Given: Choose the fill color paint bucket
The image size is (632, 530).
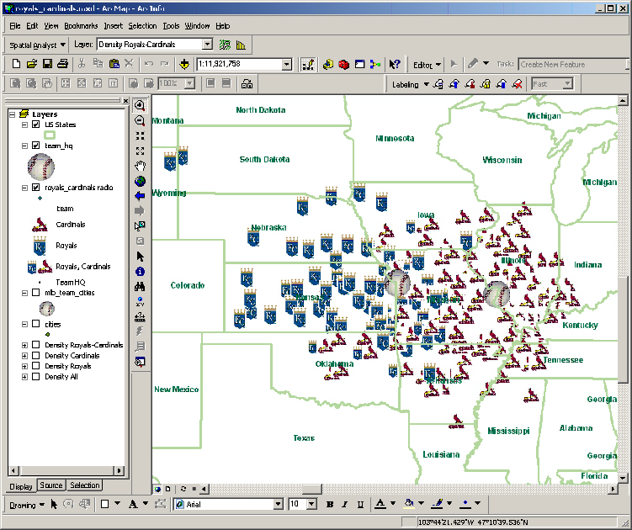Looking at the screenshot, I should (408, 505).
